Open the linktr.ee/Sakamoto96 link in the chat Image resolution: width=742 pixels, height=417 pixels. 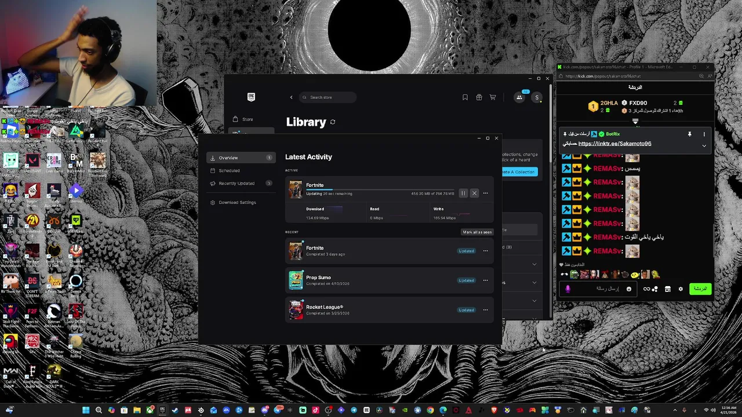tap(614, 144)
